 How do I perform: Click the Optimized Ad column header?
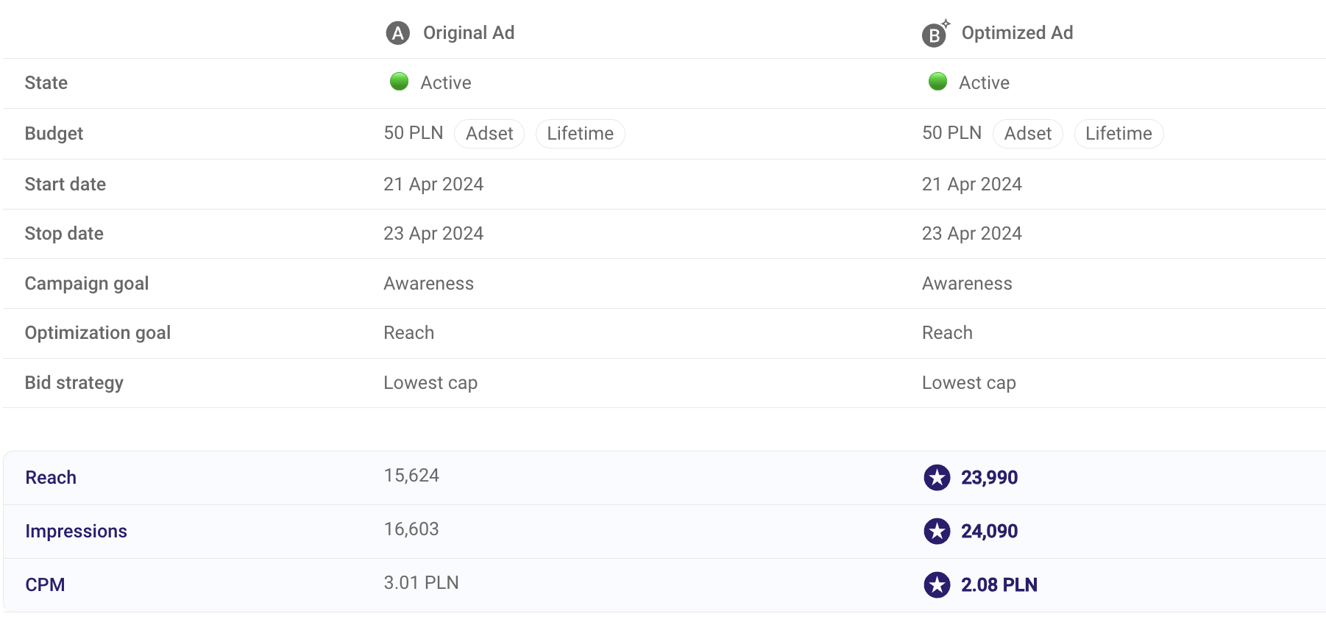pos(1017,33)
